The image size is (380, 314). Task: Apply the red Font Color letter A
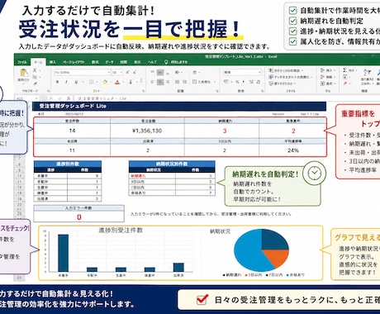tap(117, 82)
